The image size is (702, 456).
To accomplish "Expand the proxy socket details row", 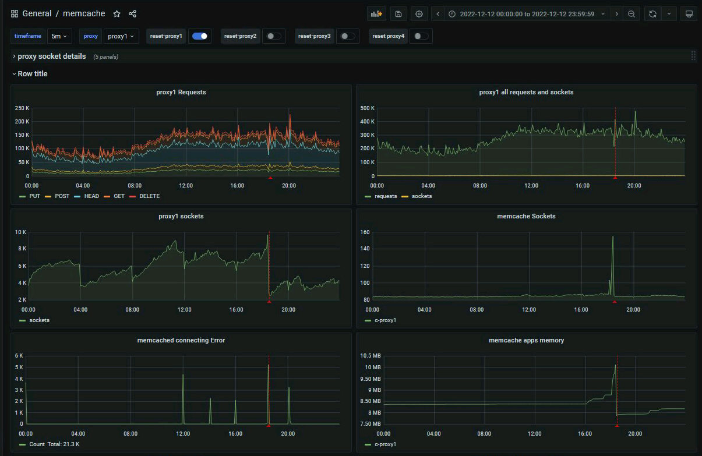I will coord(51,56).
